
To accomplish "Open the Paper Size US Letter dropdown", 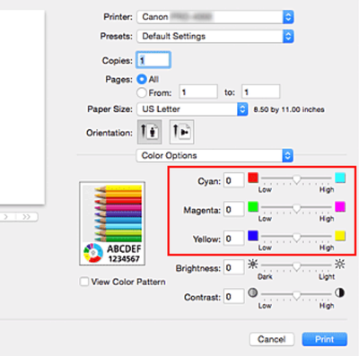I will point(192,109).
